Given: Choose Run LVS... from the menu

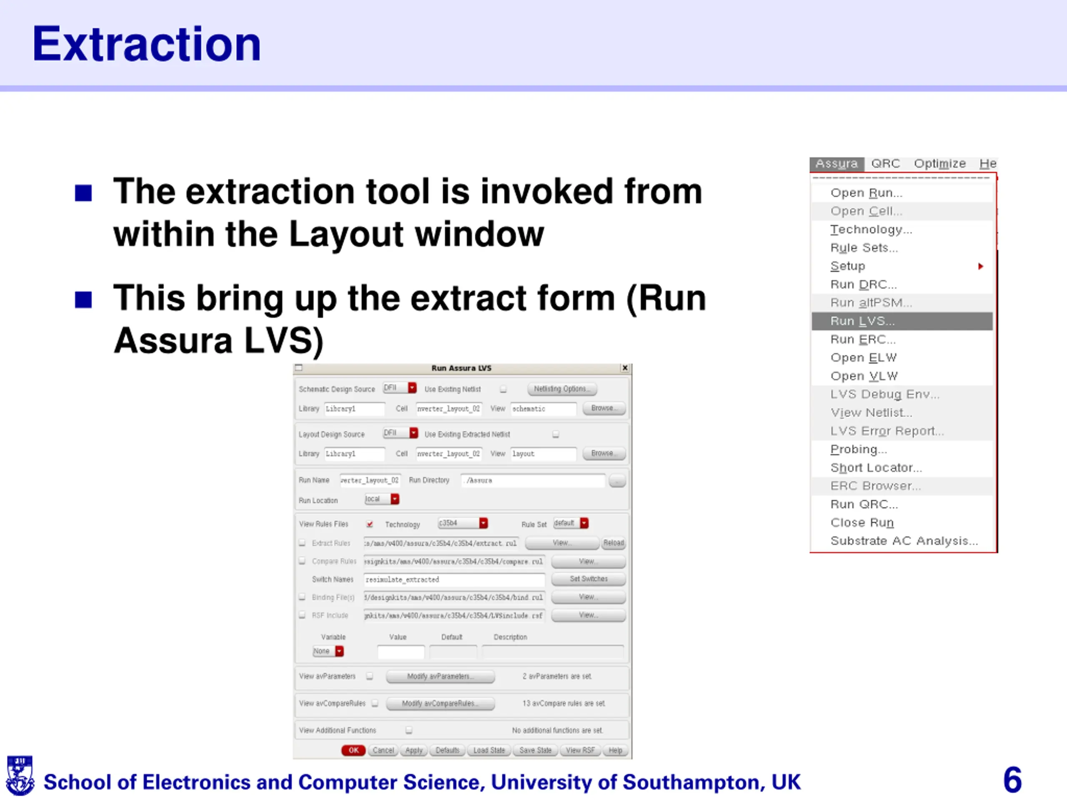Looking at the screenshot, I should click(x=902, y=321).
